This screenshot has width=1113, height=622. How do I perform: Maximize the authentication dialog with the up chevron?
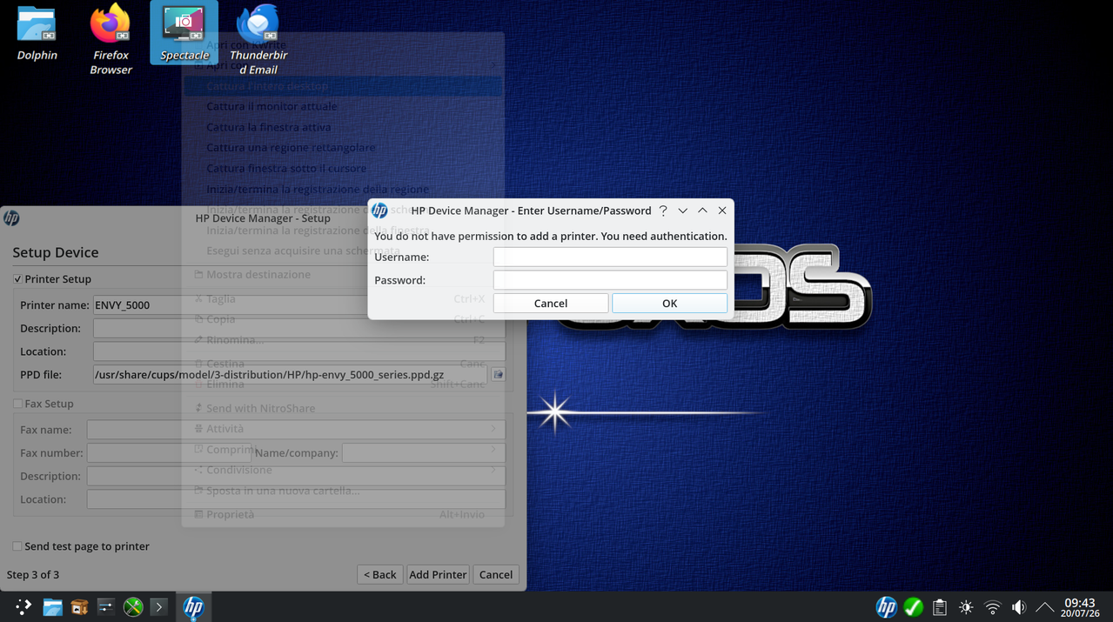pos(702,211)
